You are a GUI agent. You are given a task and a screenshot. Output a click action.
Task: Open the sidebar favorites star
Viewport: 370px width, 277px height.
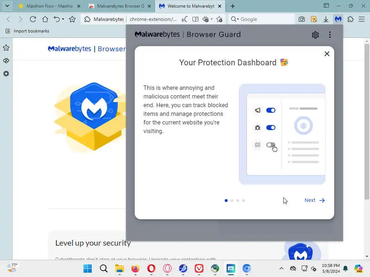[x=6, y=48]
